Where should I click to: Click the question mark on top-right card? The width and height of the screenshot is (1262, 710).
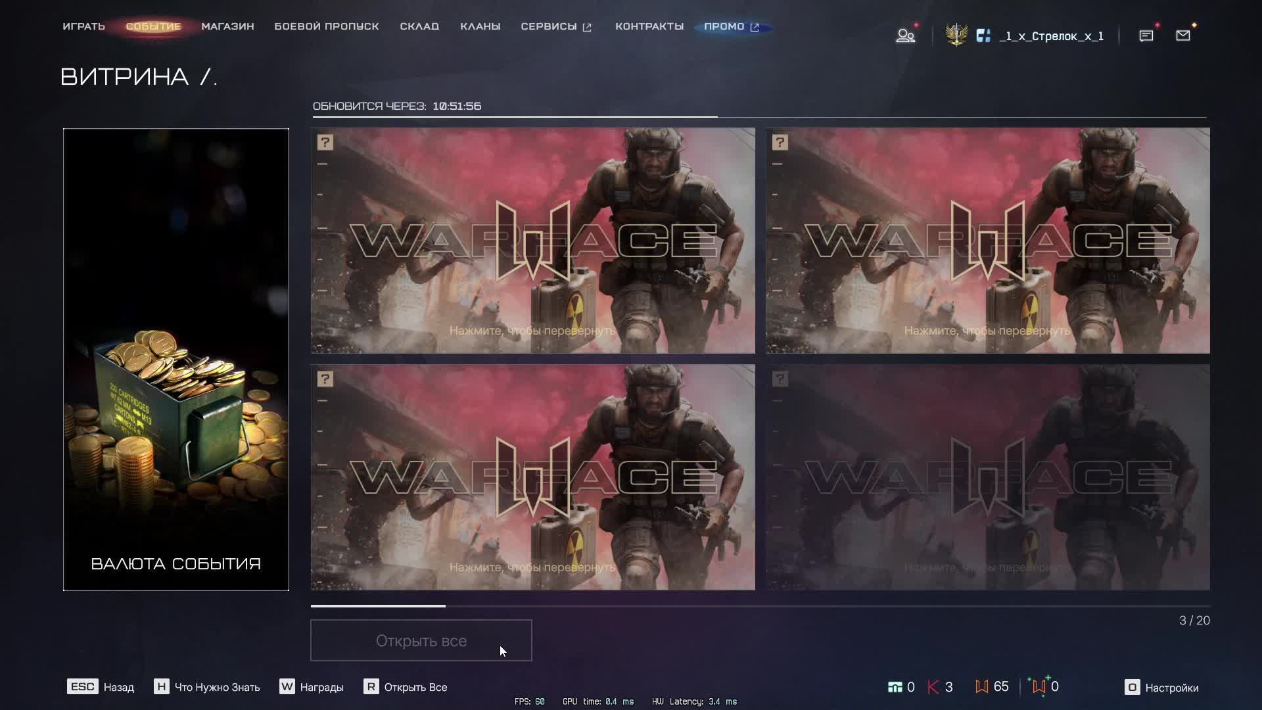point(780,142)
